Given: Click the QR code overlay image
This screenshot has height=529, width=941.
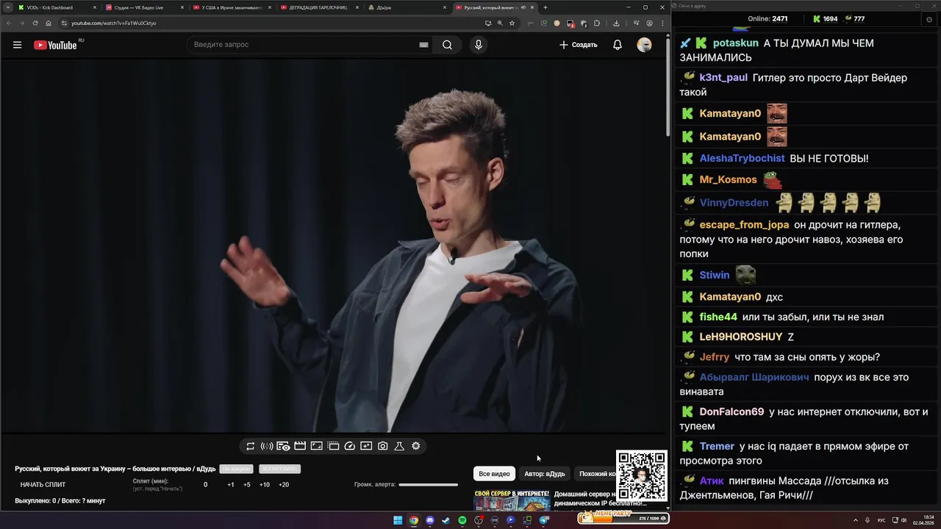Looking at the screenshot, I should [x=641, y=475].
